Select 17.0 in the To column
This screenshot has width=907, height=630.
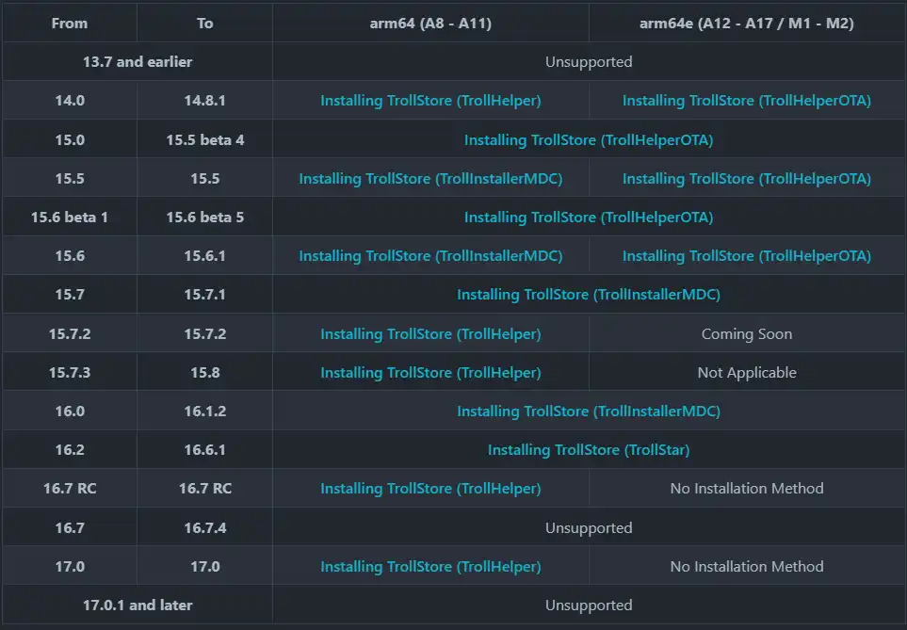pos(204,566)
